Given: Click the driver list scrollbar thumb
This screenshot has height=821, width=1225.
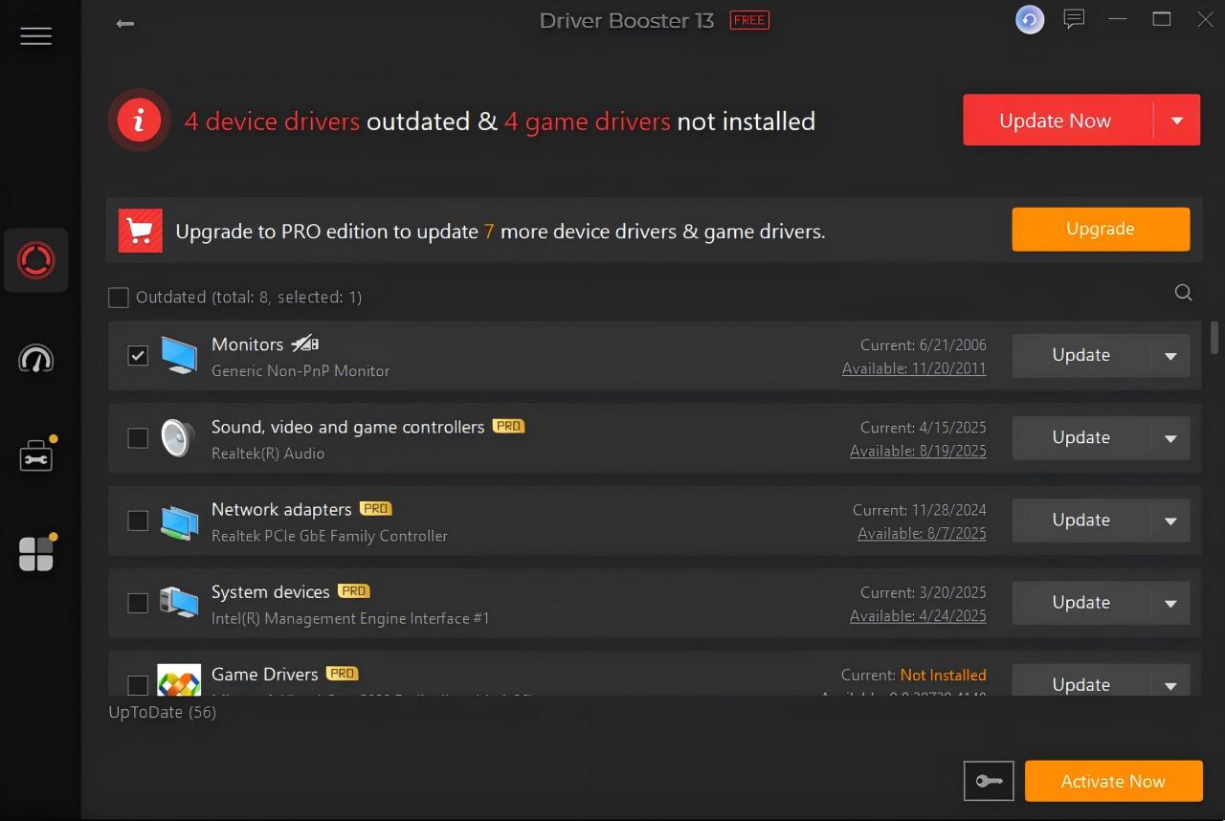Looking at the screenshot, I should (1214, 337).
